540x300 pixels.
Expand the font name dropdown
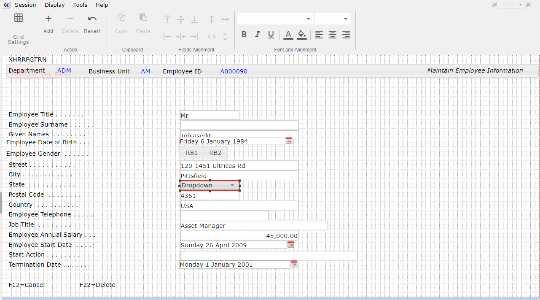[x=308, y=19]
